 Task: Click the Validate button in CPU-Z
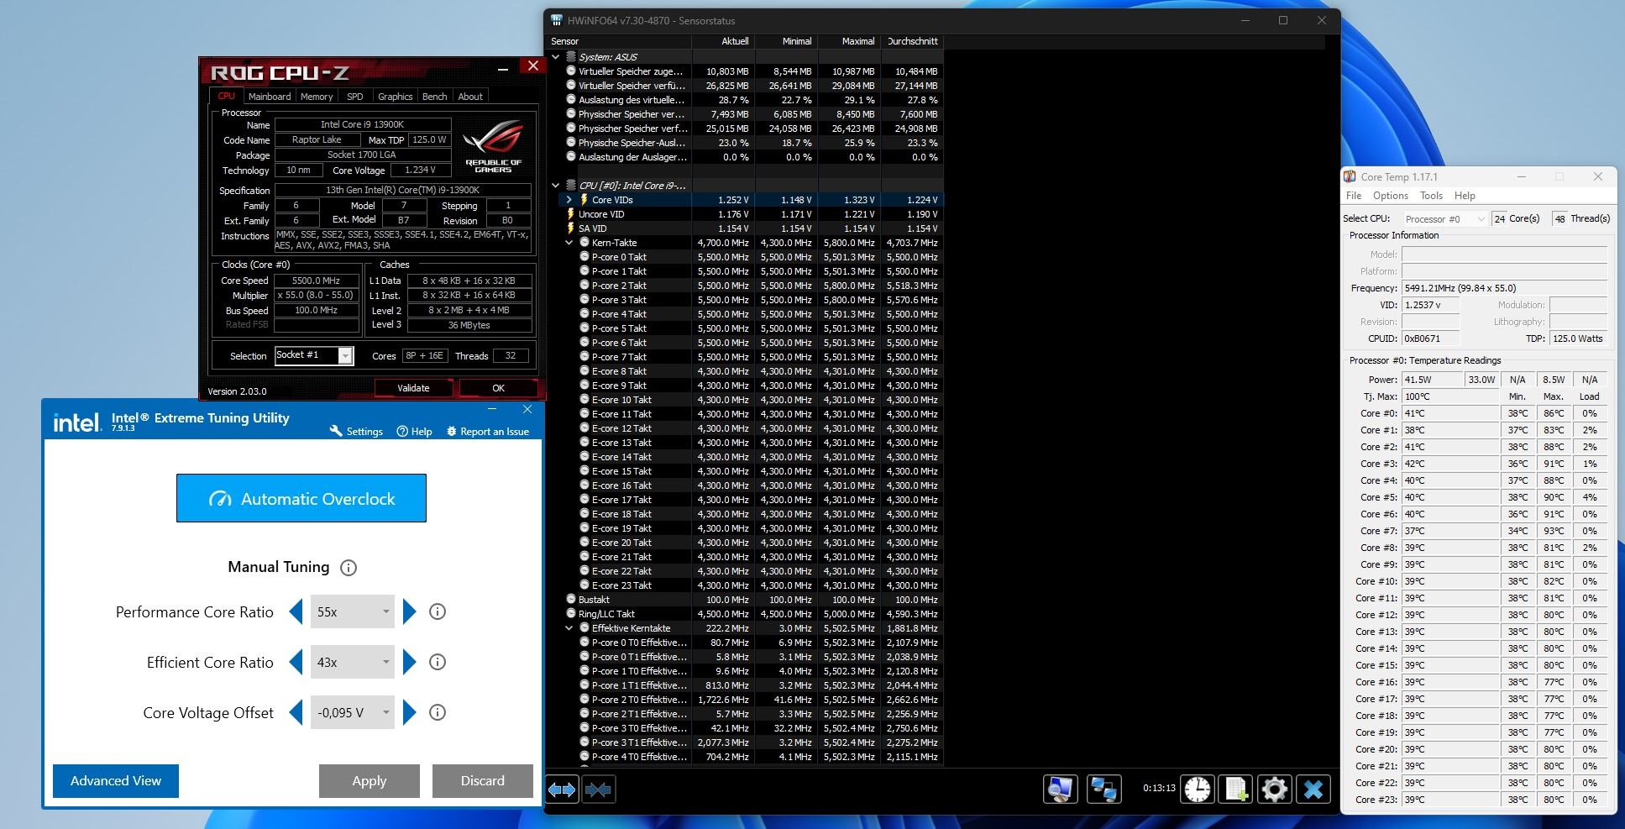413,388
